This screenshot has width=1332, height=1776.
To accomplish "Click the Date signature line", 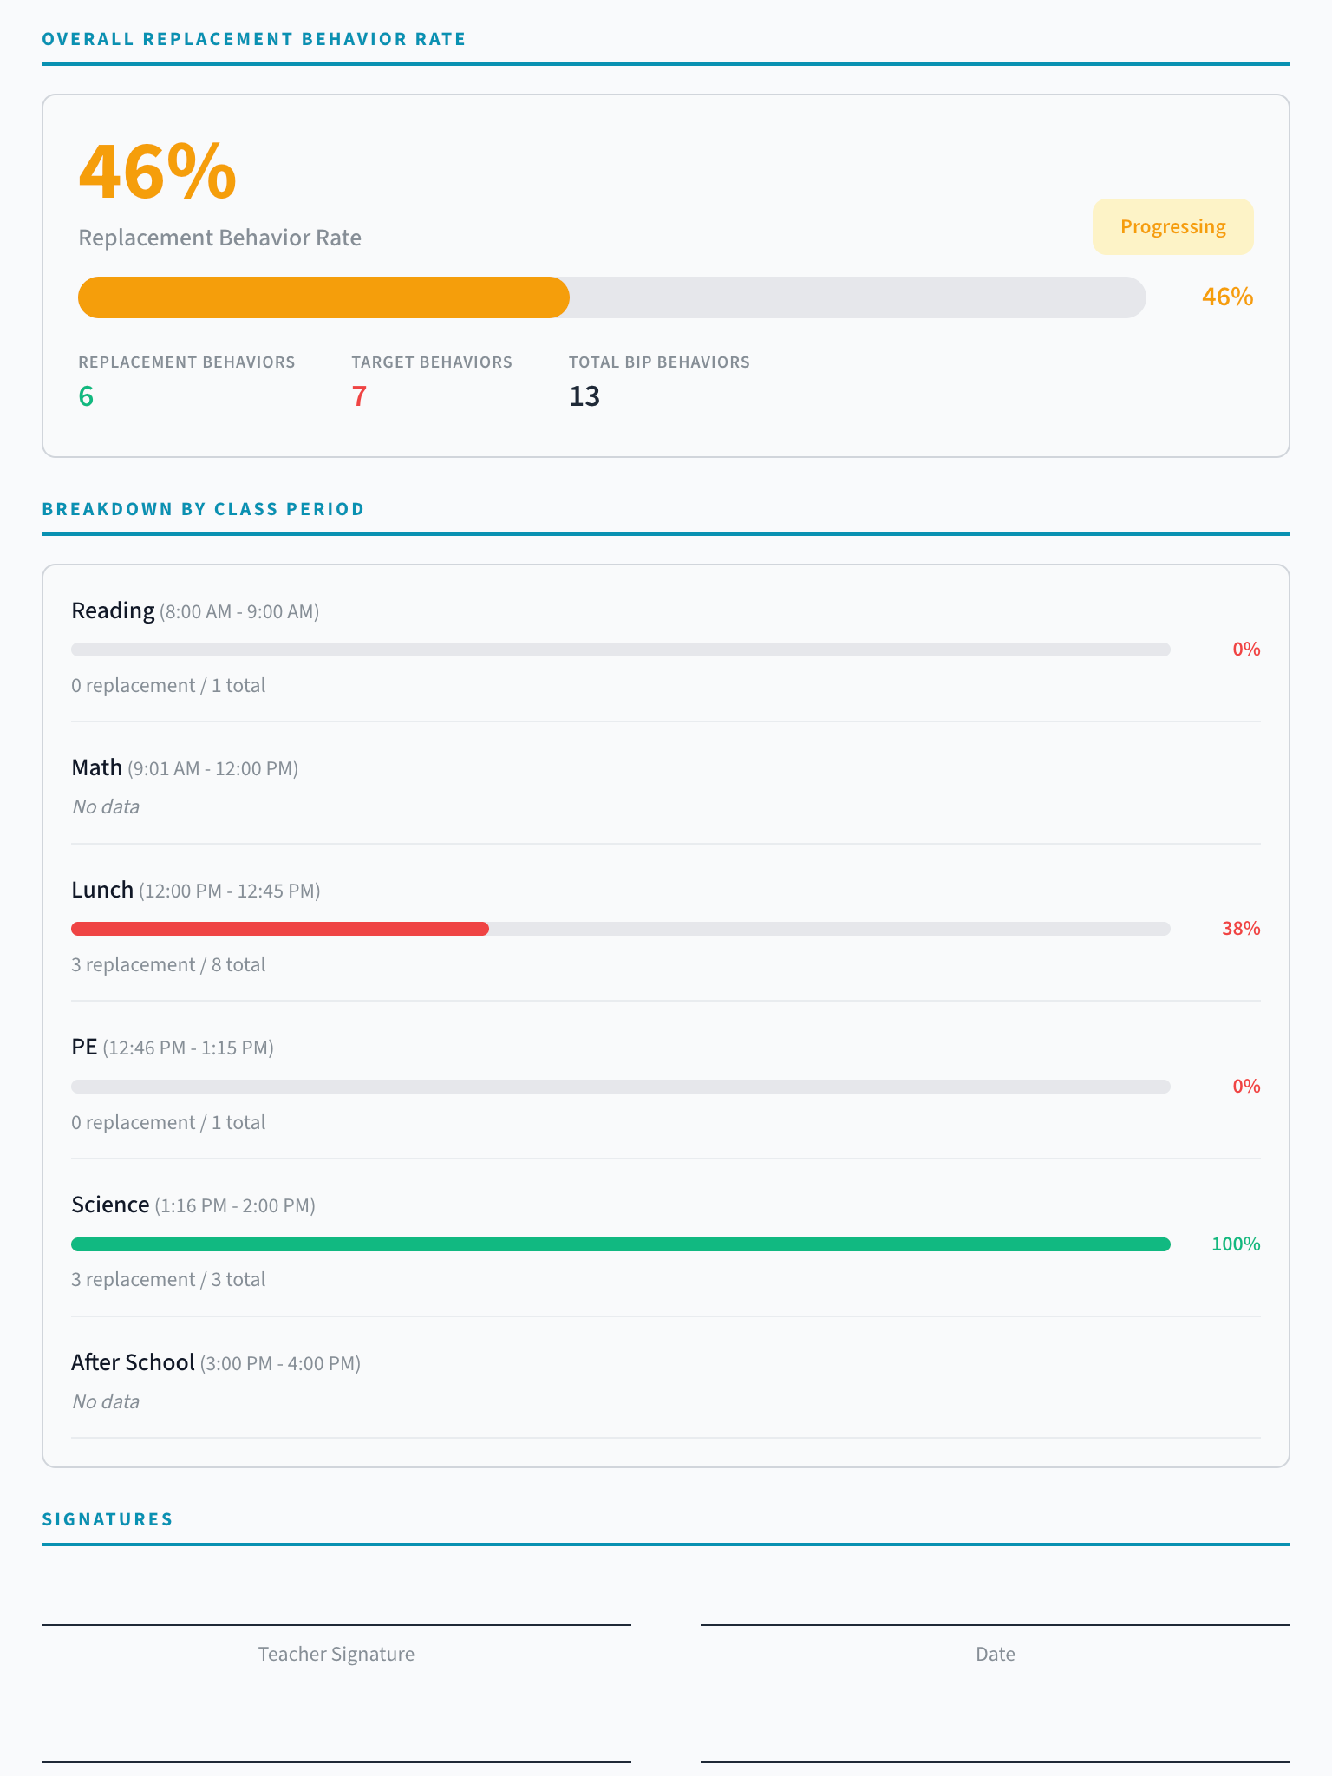I will [x=995, y=1626].
